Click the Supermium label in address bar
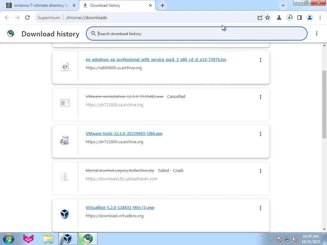Image resolution: width=327 pixels, height=245 pixels. pyautogui.click(x=49, y=18)
